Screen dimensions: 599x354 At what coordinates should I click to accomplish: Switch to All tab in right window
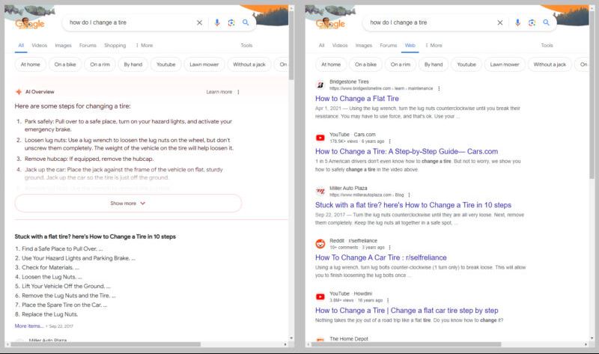[x=322, y=45]
